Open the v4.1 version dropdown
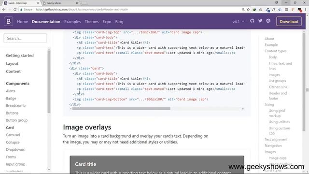This screenshot has width=309, height=174. (x=239, y=21)
